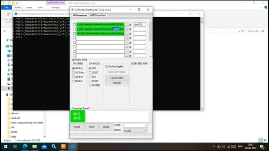
Task: Open the View ribbon tab
Action: point(40,8)
